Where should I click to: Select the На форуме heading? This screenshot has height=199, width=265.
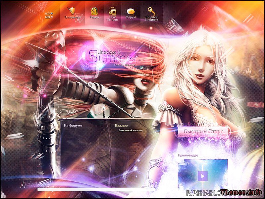[73, 126]
